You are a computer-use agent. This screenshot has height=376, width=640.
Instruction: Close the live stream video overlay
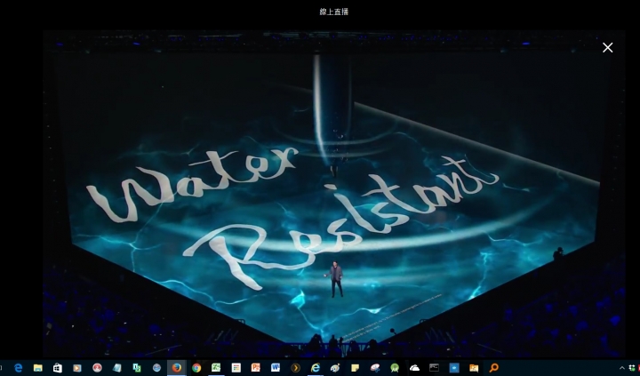[x=608, y=48]
